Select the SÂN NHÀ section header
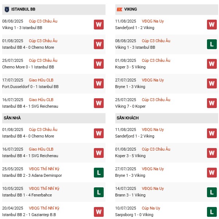The width and height of the screenshot is (219, 219). click(x=12, y=118)
